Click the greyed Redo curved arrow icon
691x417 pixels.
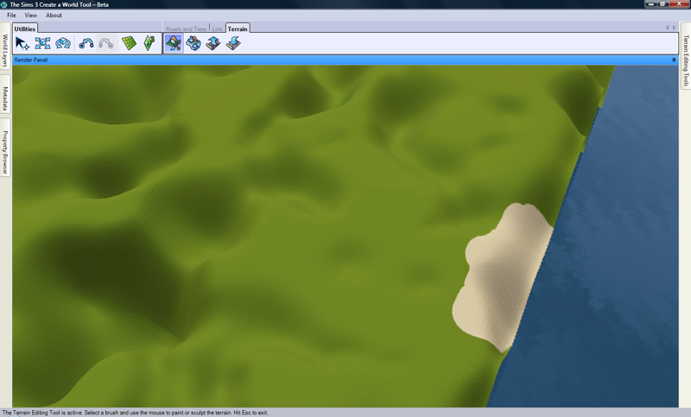[x=106, y=43]
